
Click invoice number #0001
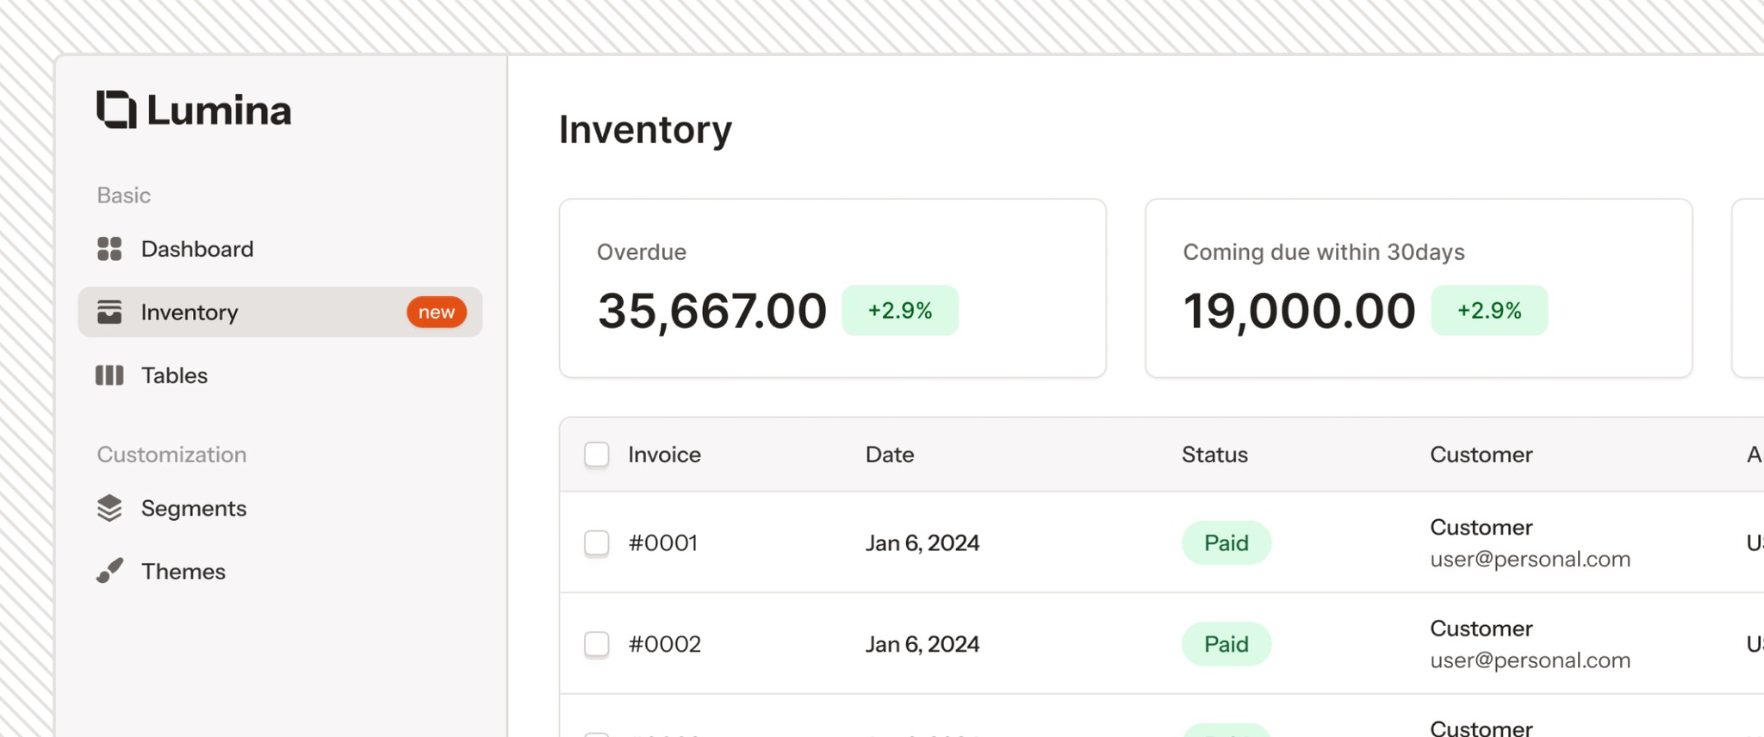click(x=663, y=543)
